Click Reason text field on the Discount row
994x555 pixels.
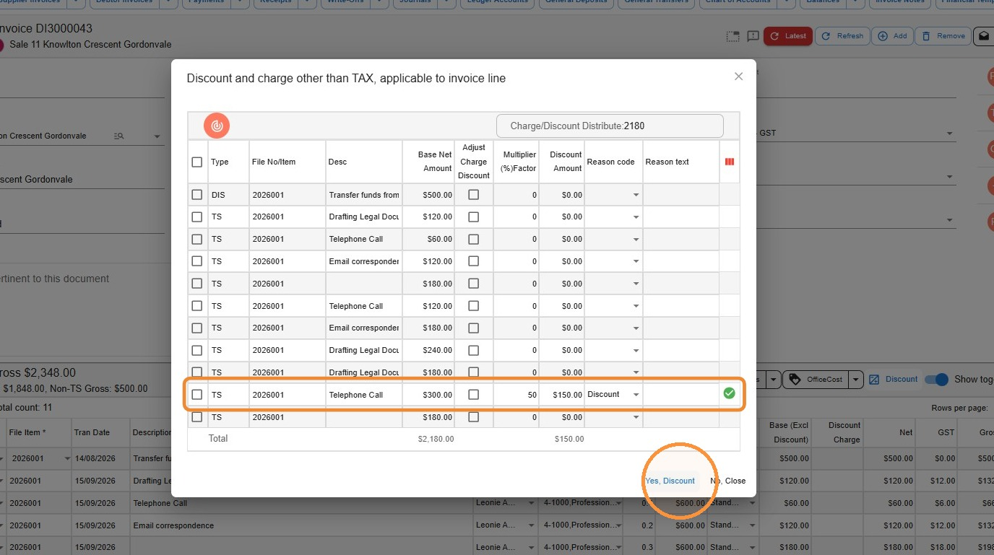(680, 395)
